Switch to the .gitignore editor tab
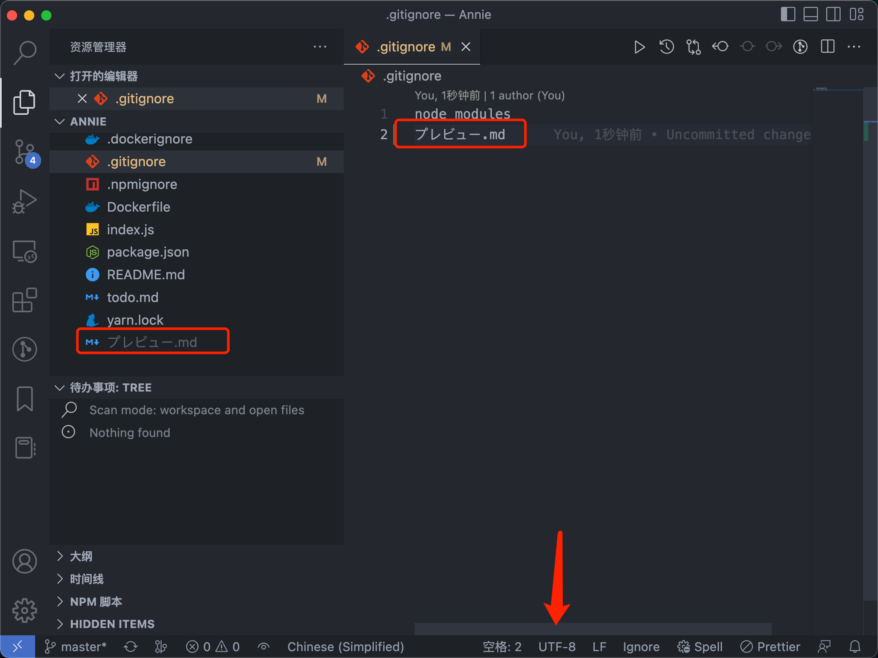This screenshot has width=878, height=658. [x=405, y=47]
